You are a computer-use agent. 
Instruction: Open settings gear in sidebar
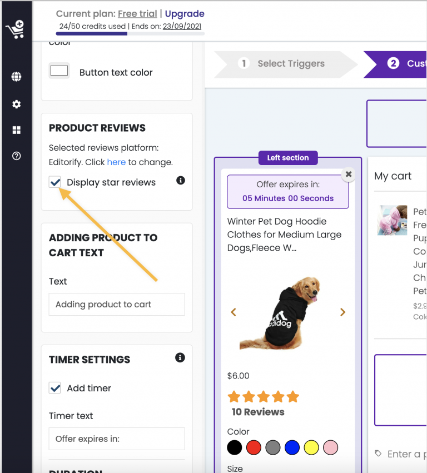[16, 104]
